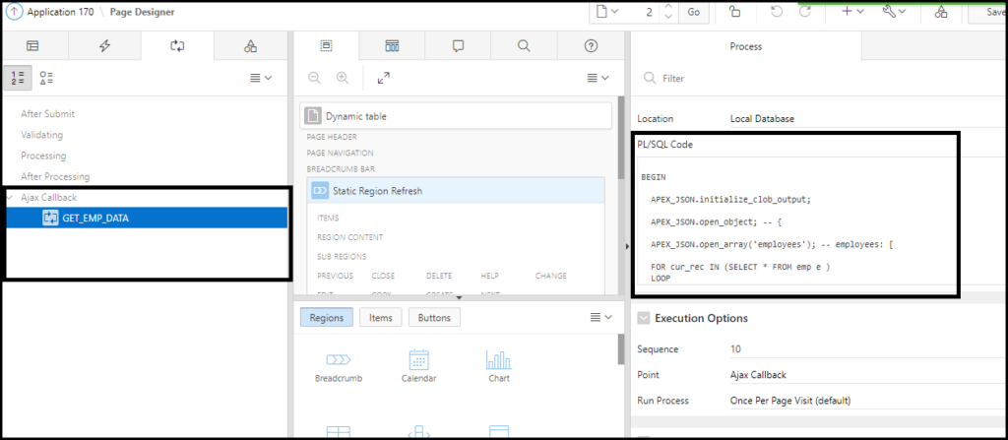Toggle sort by processing order
The image size is (1008, 440).
coord(19,77)
